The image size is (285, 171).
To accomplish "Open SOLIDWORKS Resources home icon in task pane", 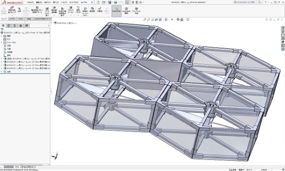I will [x=283, y=28].
